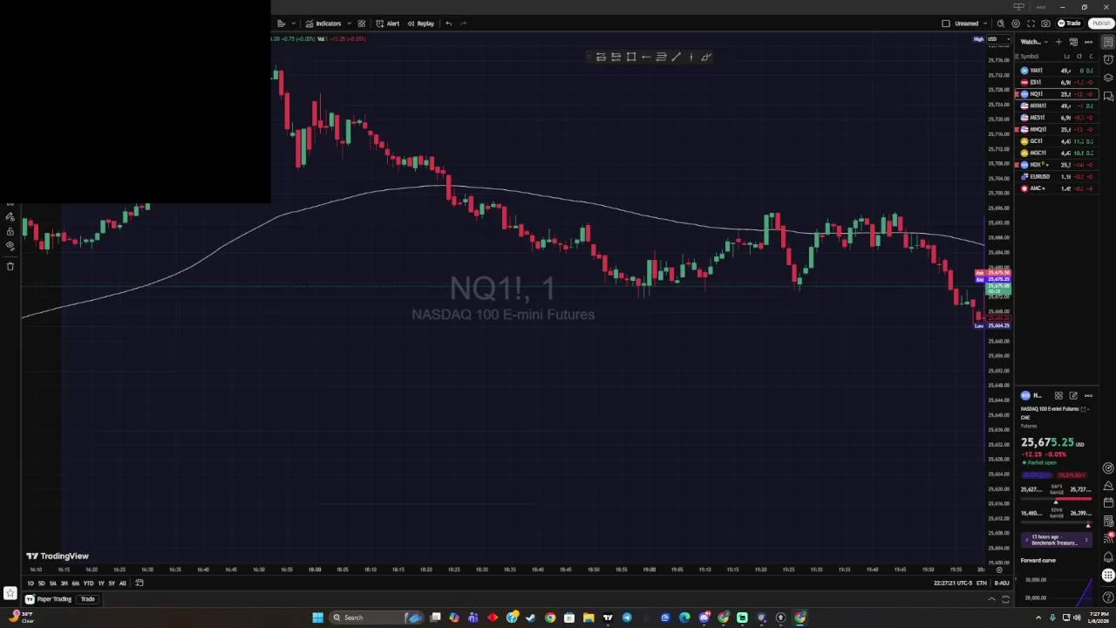The width and height of the screenshot is (1116, 628).
Task: Open the watchlist more options dots
Action: (1088, 42)
